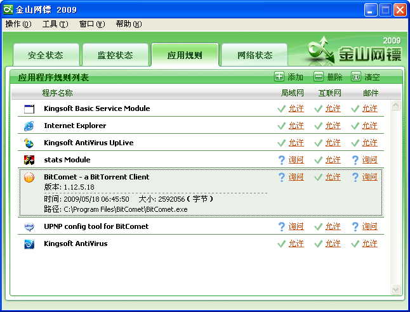This screenshot has width=410, height=312.
Task: Click Kingsoft Basic Service Module 互联网 check mark
Action: (x=319, y=108)
